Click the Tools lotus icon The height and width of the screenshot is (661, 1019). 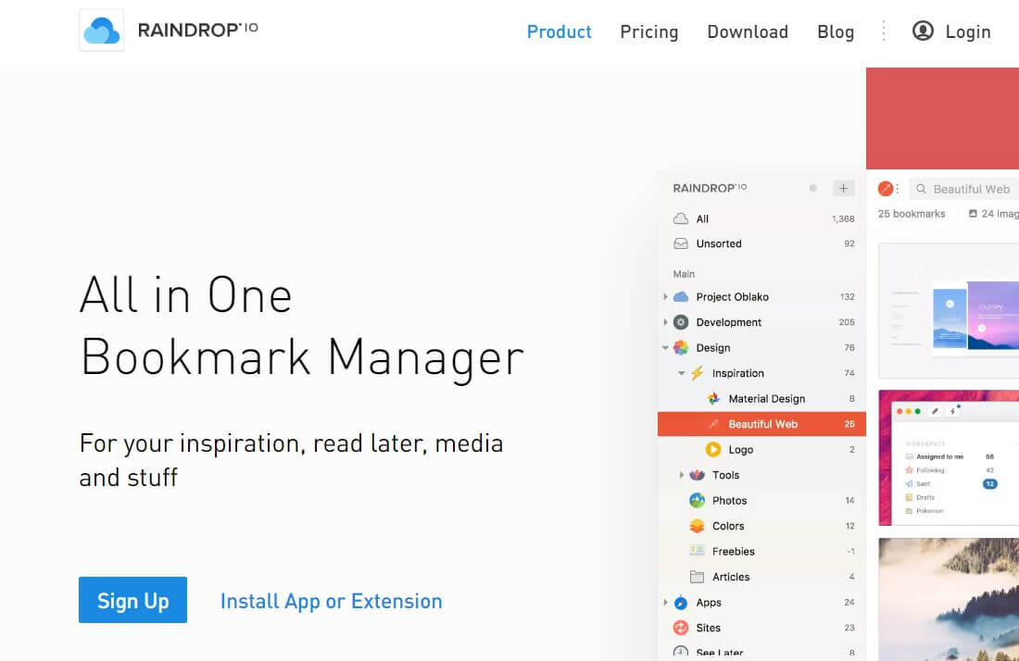pyautogui.click(x=697, y=475)
